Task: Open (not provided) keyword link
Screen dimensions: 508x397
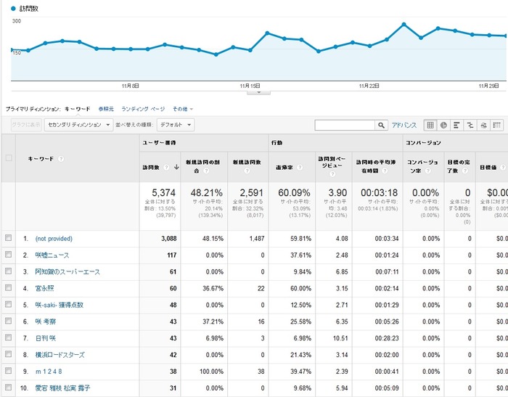Action: [54, 239]
